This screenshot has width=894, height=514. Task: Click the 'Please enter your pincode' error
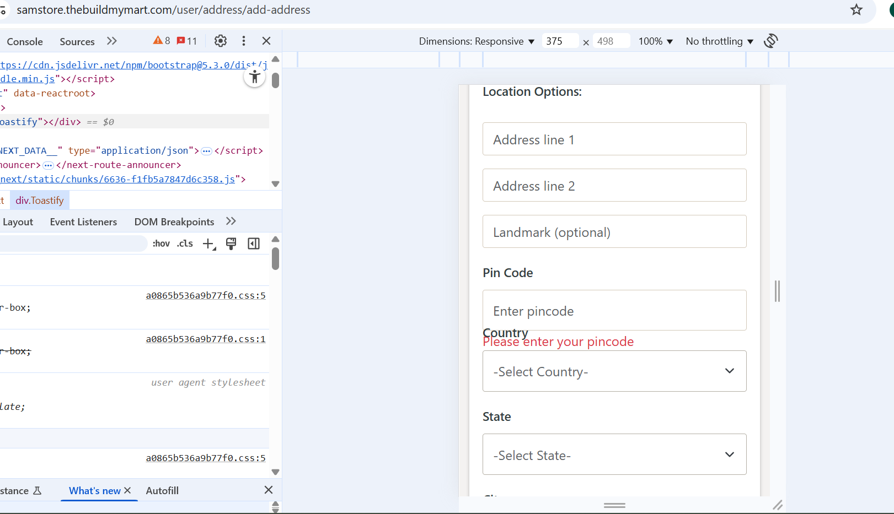pos(558,342)
